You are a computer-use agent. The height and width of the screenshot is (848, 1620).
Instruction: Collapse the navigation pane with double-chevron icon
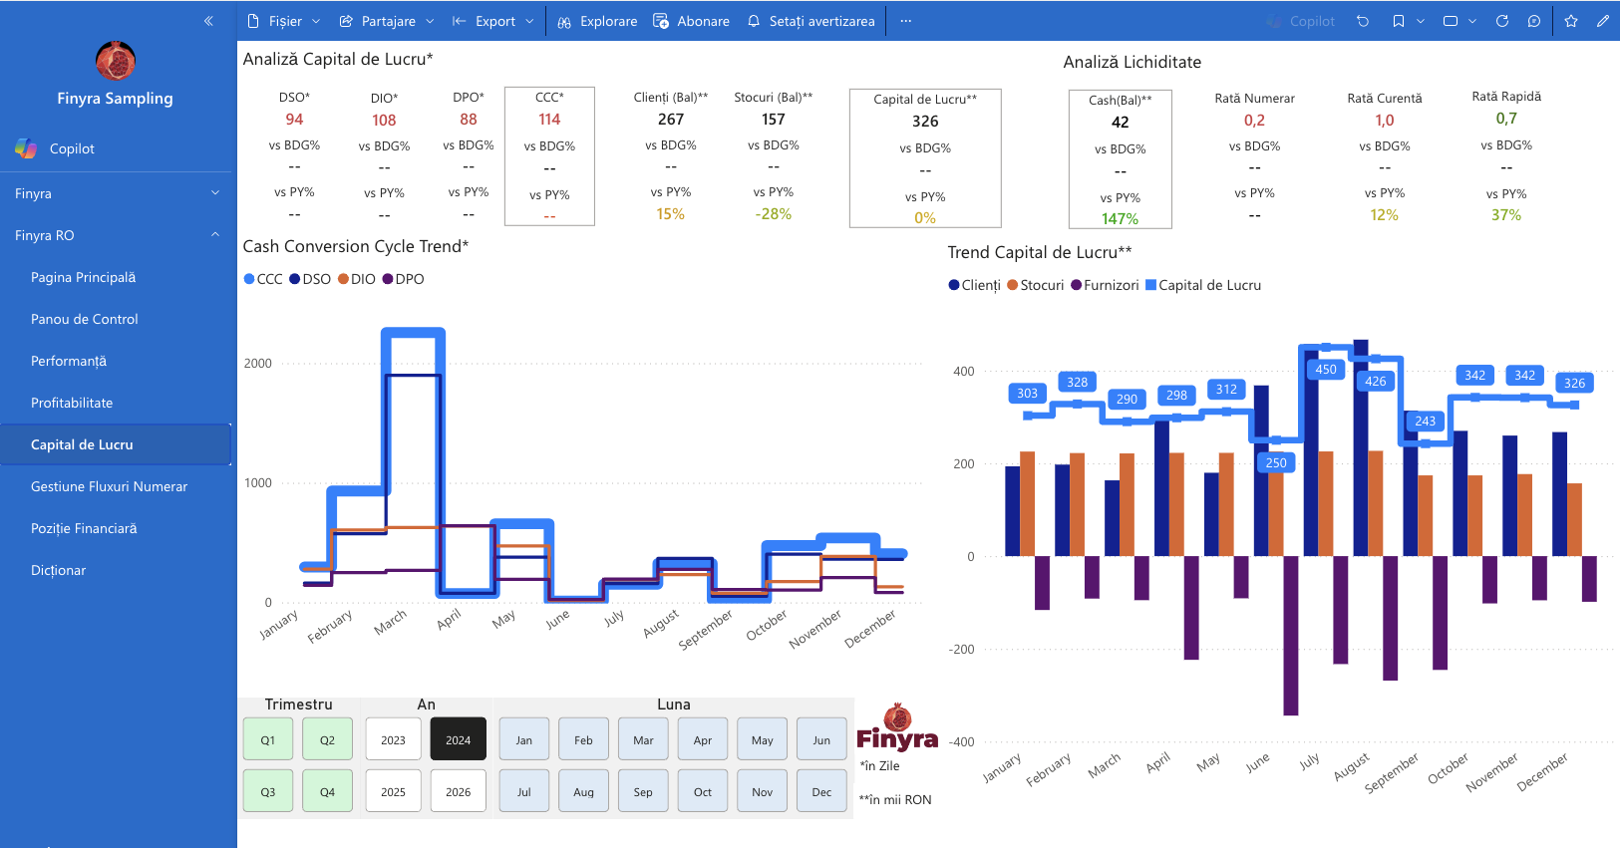(x=208, y=21)
